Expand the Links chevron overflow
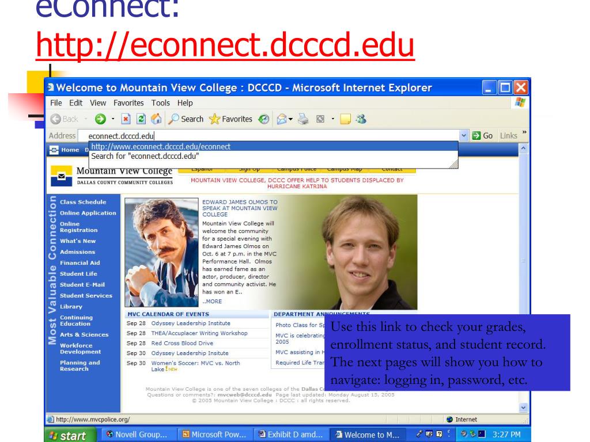The height and width of the screenshot is (442, 590). 524,132
